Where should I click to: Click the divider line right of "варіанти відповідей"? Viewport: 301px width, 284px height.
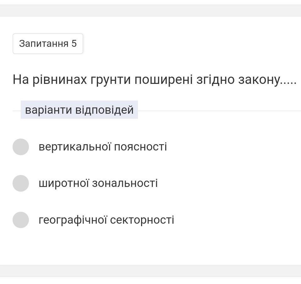click(219, 111)
